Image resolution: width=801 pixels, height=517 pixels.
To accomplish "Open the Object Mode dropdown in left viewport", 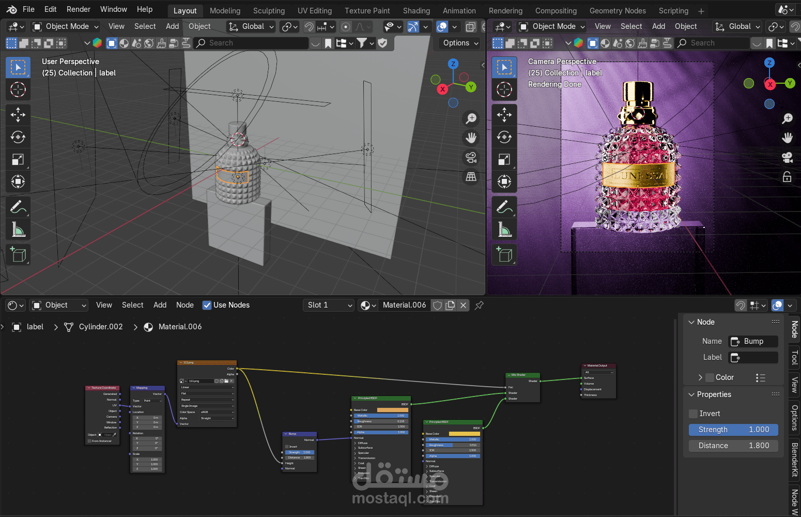I will point(65,26).
